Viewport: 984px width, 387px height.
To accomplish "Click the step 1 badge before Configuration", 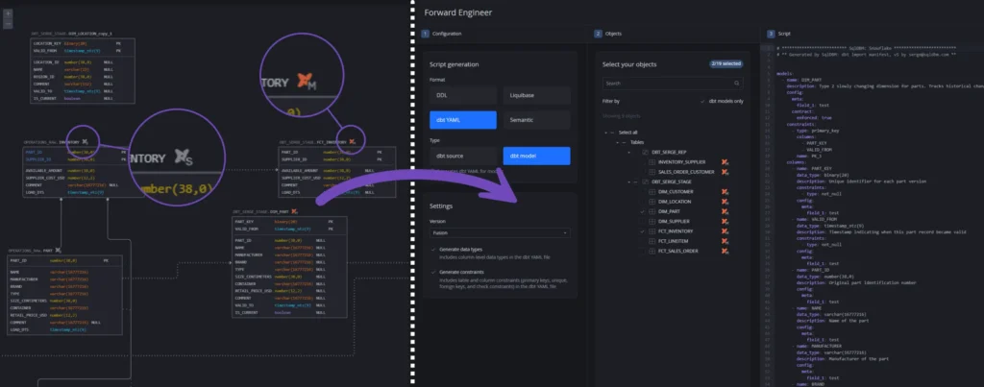I will (425, 34).
